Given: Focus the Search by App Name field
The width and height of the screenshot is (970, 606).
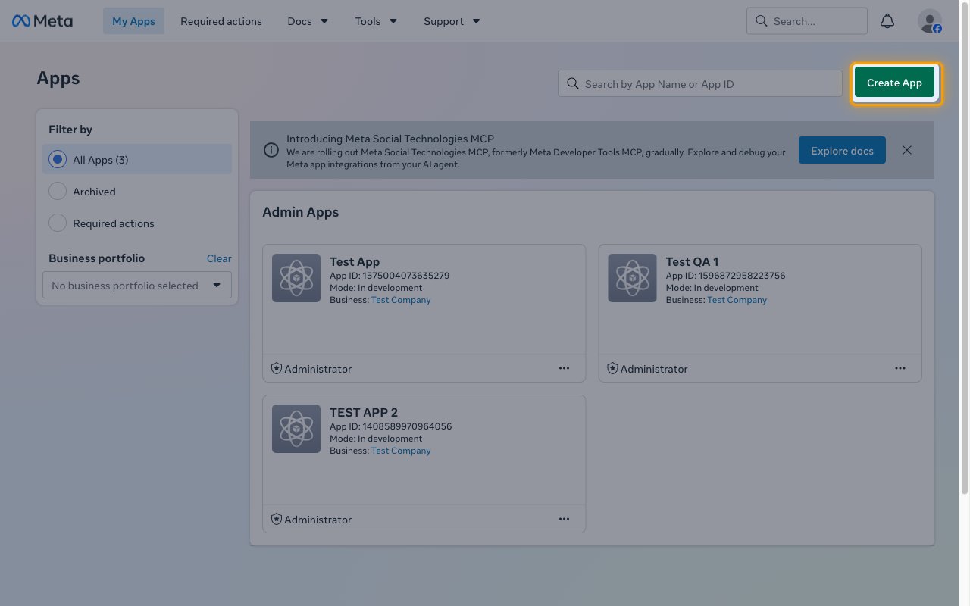Looking at the screenshot, I should [x=700, y=83].
